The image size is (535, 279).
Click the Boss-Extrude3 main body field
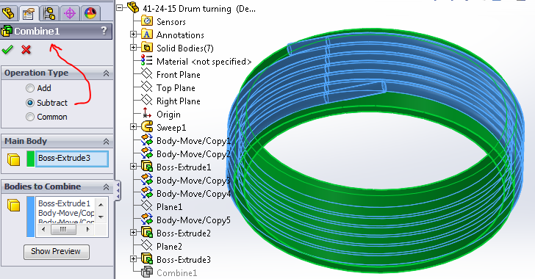[72, 159]
